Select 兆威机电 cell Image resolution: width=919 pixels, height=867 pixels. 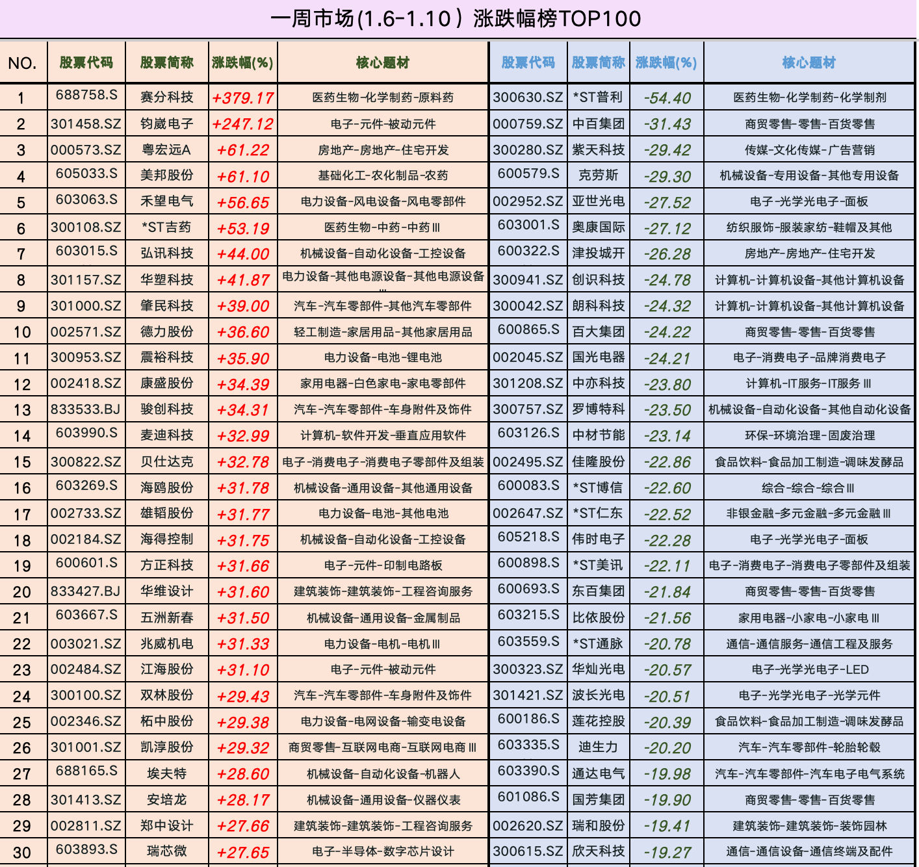pyautogui.click(x=167, y=643)
